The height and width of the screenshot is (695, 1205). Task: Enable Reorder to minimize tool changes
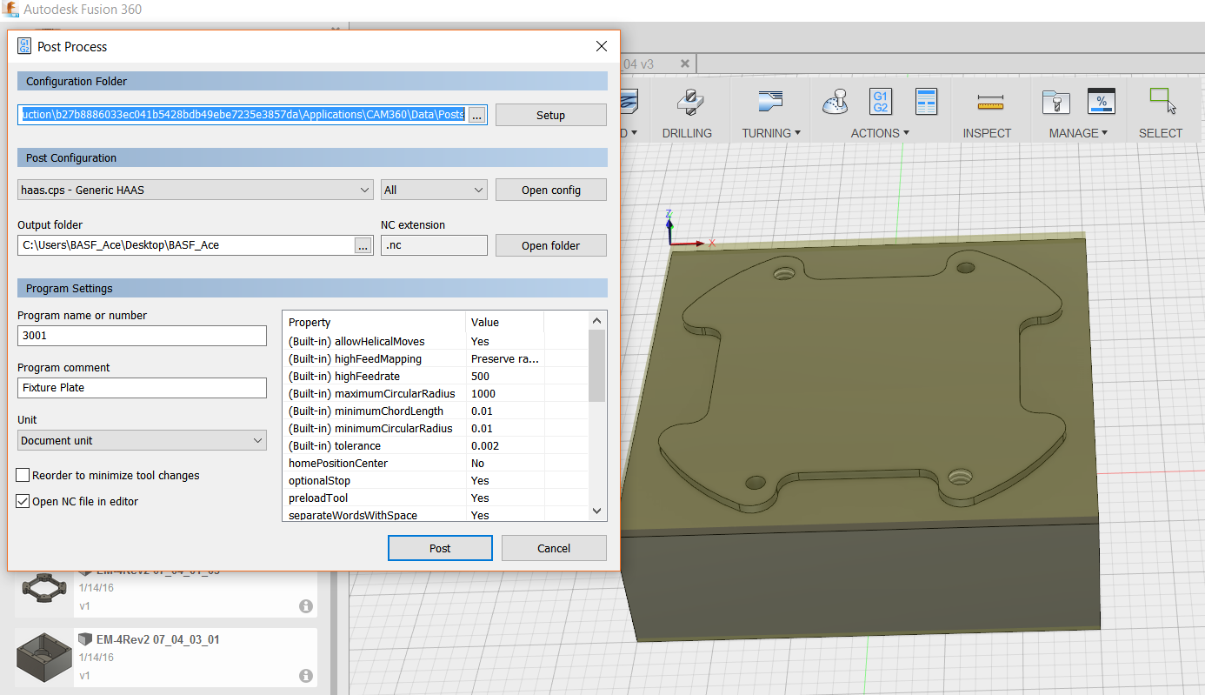point(23,476)
